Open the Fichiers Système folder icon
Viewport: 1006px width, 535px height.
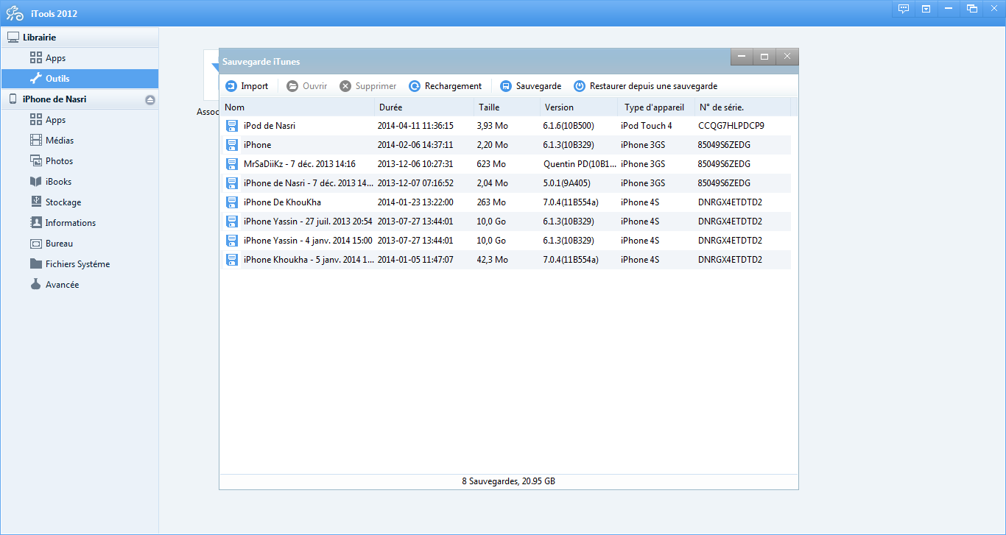(35, 264)
